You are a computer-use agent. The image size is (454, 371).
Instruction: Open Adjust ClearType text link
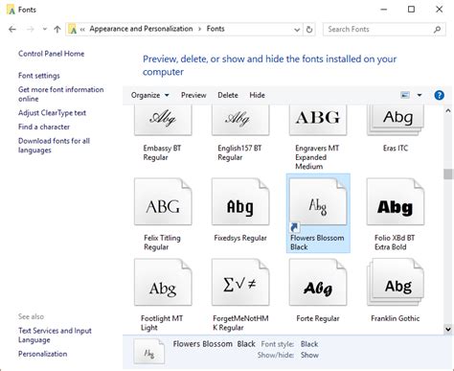[x=52, y=113]
